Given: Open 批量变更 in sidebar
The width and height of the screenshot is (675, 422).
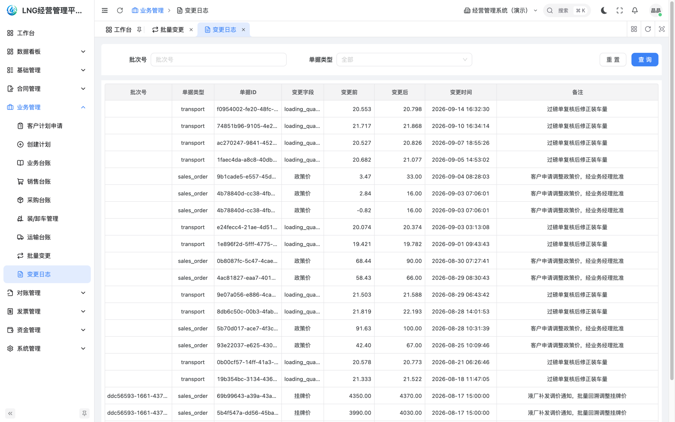Looking at the screenshot, I should [x=47, y=256].
